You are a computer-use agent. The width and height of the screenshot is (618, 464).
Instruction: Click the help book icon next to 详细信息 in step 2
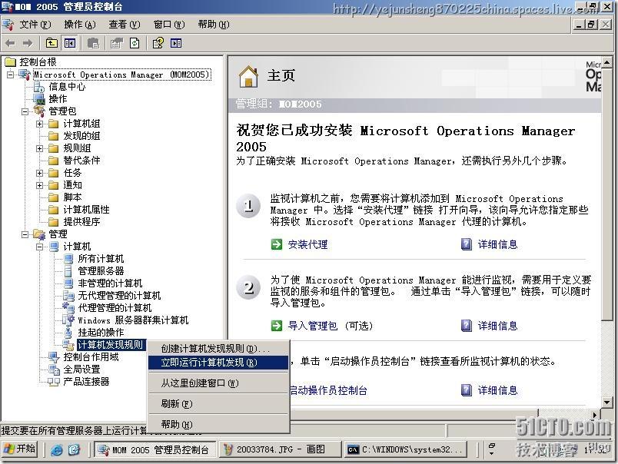[x=467, y=326]
